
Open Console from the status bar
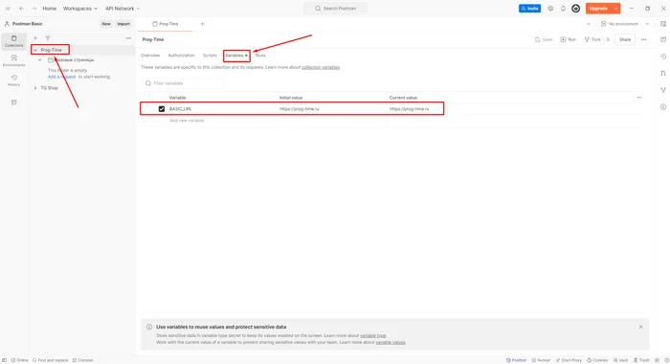pos(82,360)
